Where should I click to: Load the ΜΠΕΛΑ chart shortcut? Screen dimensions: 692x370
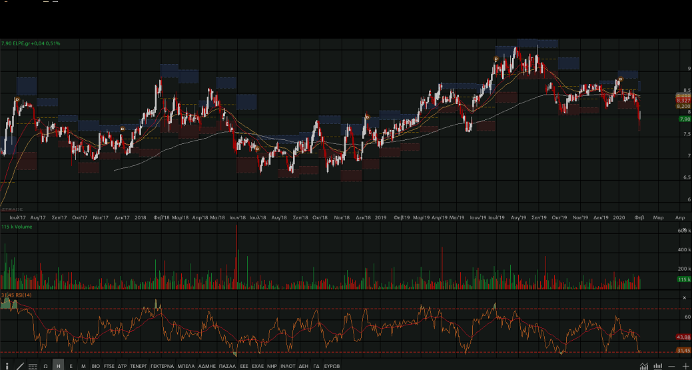(186, 366)
